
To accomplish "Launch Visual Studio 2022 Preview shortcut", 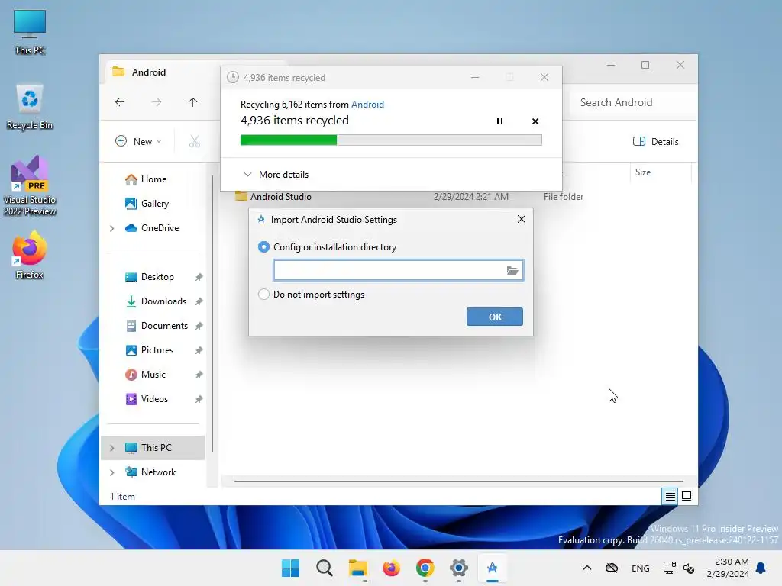I will 30,185.
